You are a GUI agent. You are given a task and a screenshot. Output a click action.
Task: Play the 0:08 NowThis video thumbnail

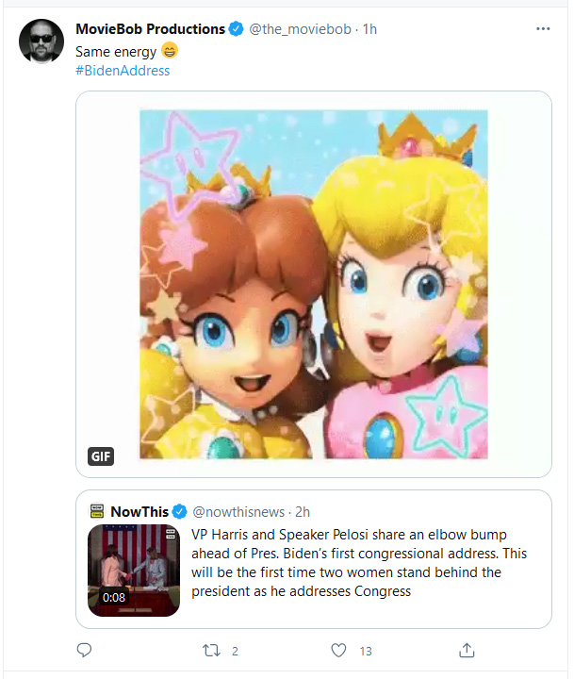(x=134, y=571)
